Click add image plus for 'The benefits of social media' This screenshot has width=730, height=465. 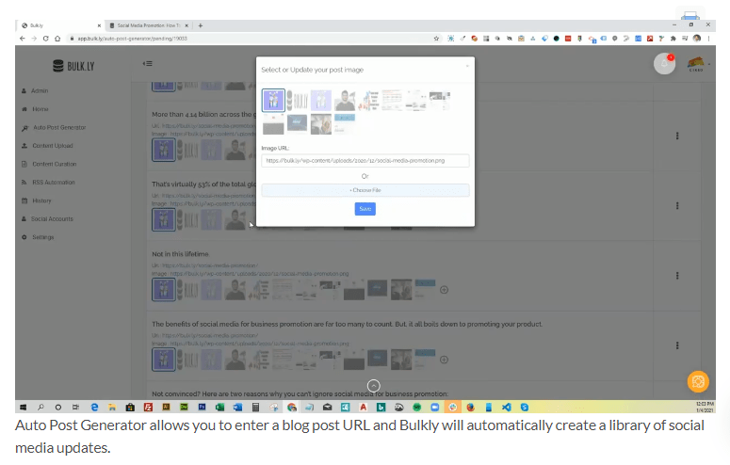click(445, 360)
